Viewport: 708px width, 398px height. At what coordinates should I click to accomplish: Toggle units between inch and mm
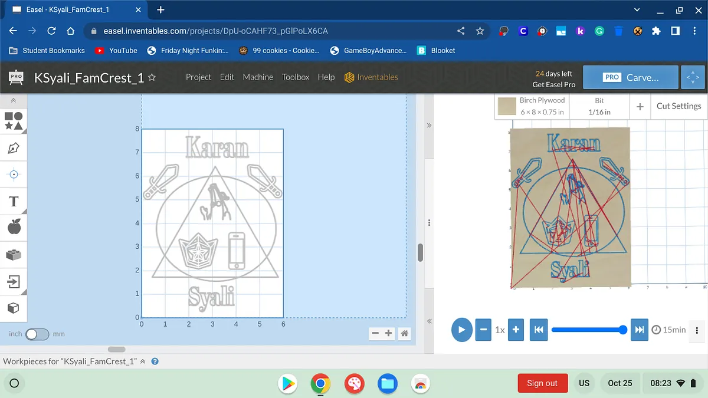(x=37, y=334)
